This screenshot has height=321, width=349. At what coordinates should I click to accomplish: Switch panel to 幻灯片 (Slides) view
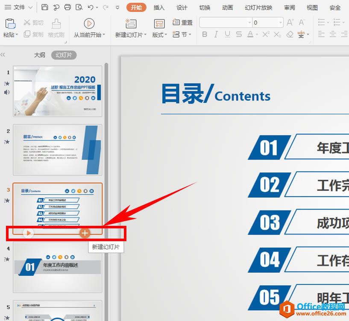[64, 55]
